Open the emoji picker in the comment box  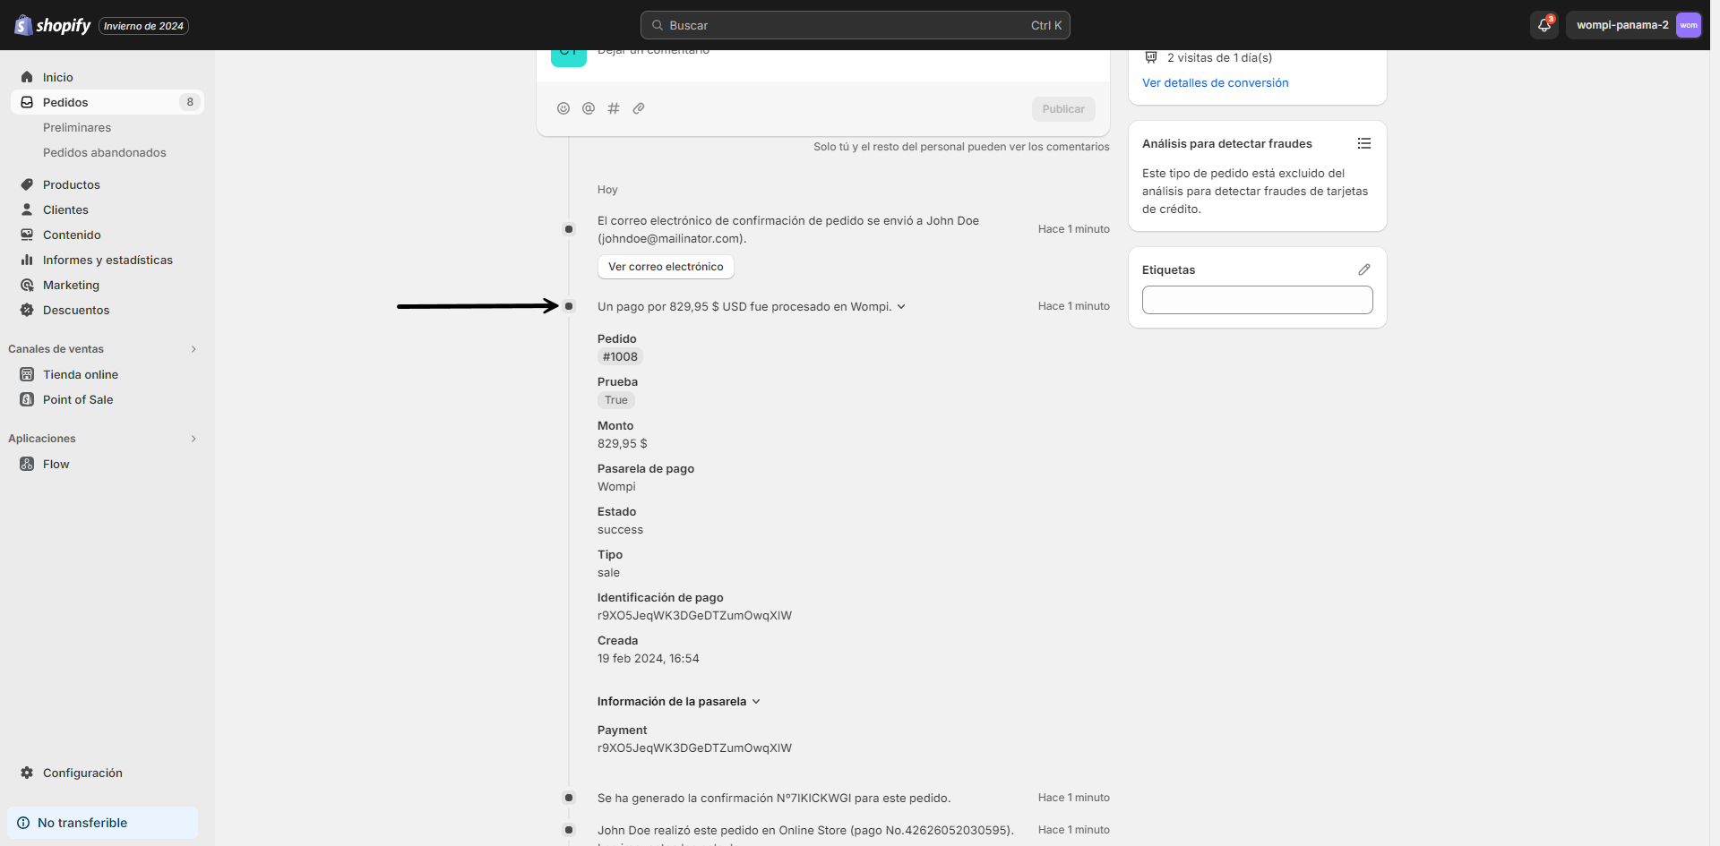[563, 108]
